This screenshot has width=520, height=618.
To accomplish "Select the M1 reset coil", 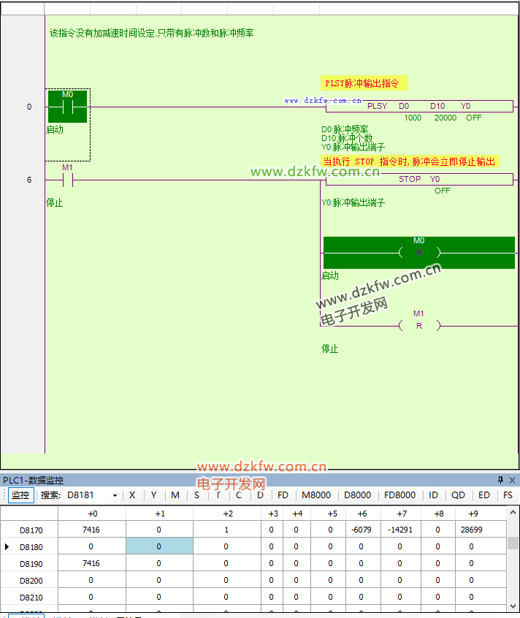I will click(x=418, y=326).
